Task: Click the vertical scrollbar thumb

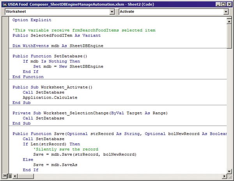Action: click(229, 36)
